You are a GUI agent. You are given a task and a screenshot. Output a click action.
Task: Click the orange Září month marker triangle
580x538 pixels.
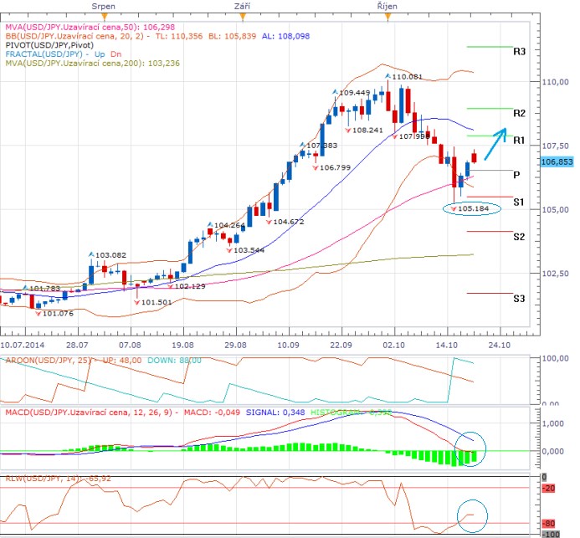tap(243, 16)
